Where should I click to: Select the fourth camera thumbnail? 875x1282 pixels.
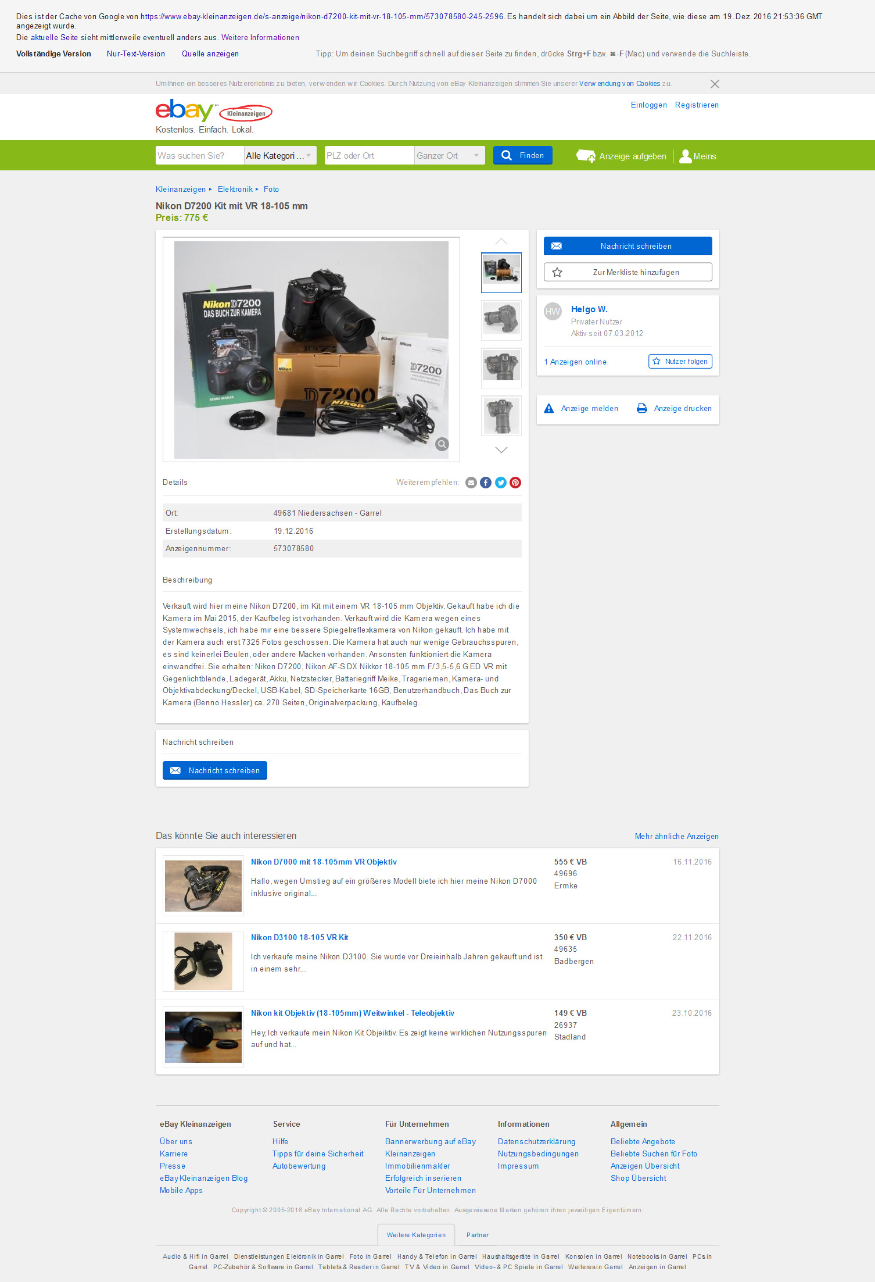coord(501,416)
